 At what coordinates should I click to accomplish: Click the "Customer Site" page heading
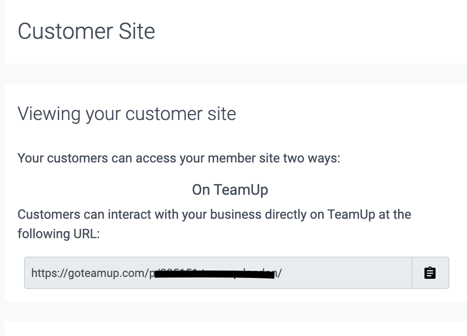coord(86,31)
